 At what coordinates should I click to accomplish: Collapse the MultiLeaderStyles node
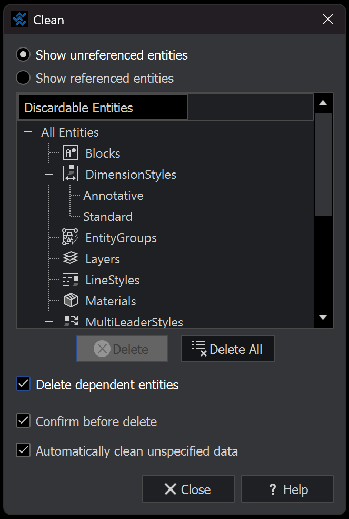click(48, 321)
